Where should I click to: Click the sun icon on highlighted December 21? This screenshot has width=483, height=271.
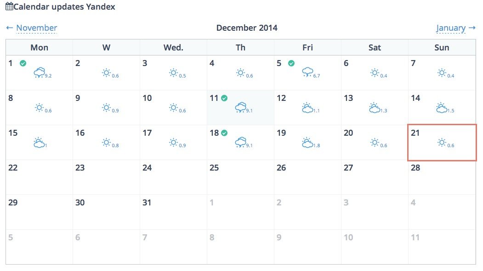click(x=442, y=143)
